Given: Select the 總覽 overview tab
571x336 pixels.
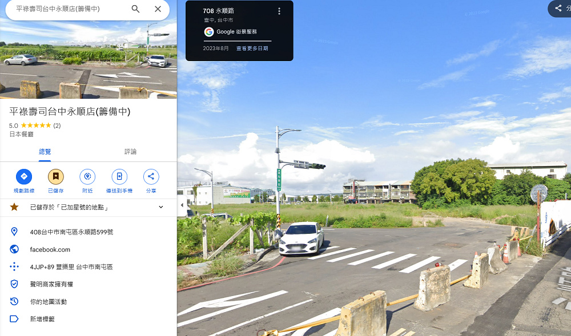Looking at the screenshot, I should pos(45,152).
